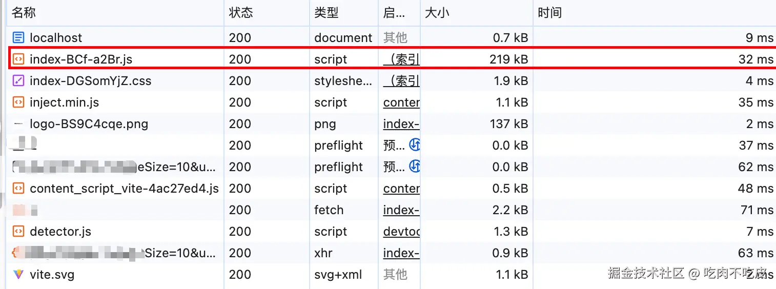Click the index-BCf-a2Br.js script icon
This screenshot has width=776, height=289.
[x=18, y=59]
